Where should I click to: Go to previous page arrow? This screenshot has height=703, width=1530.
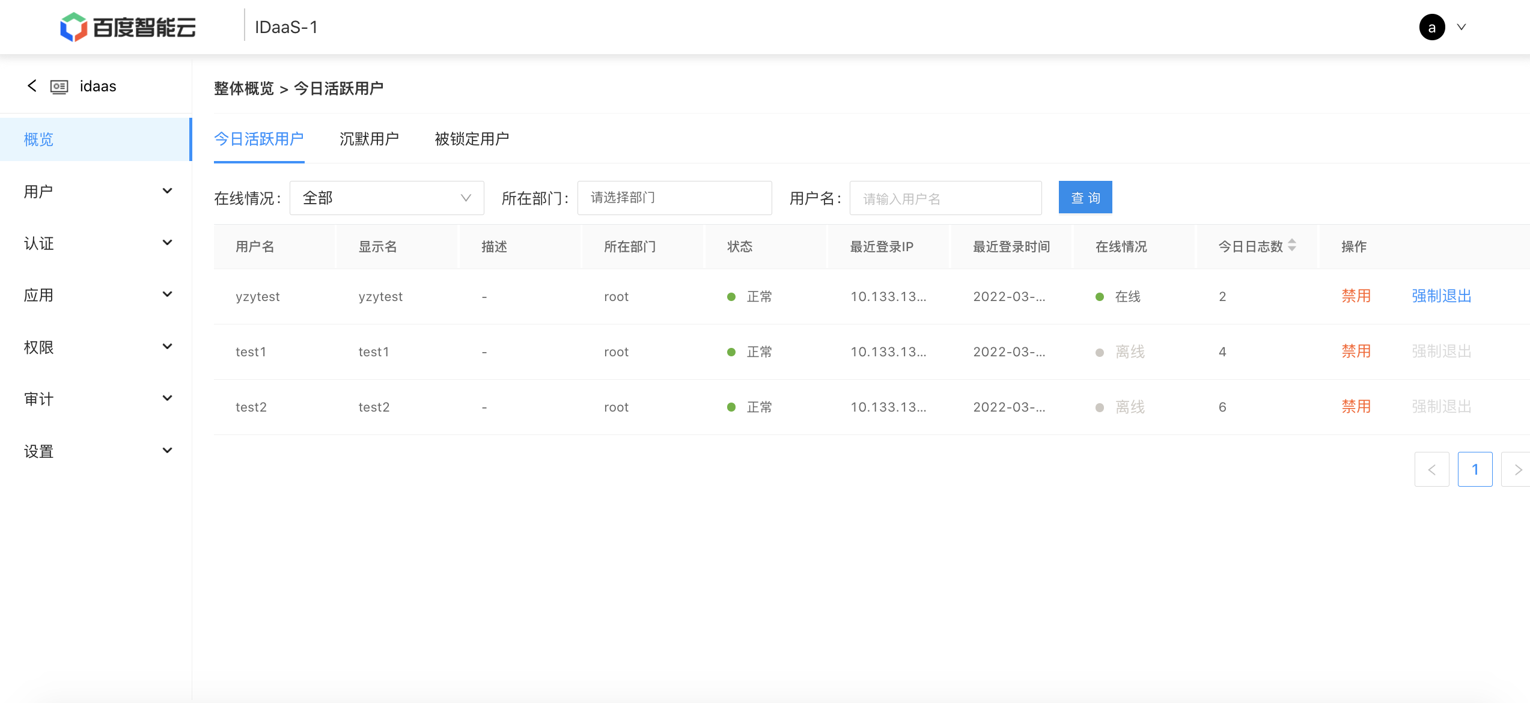(x=1432, y=469)
